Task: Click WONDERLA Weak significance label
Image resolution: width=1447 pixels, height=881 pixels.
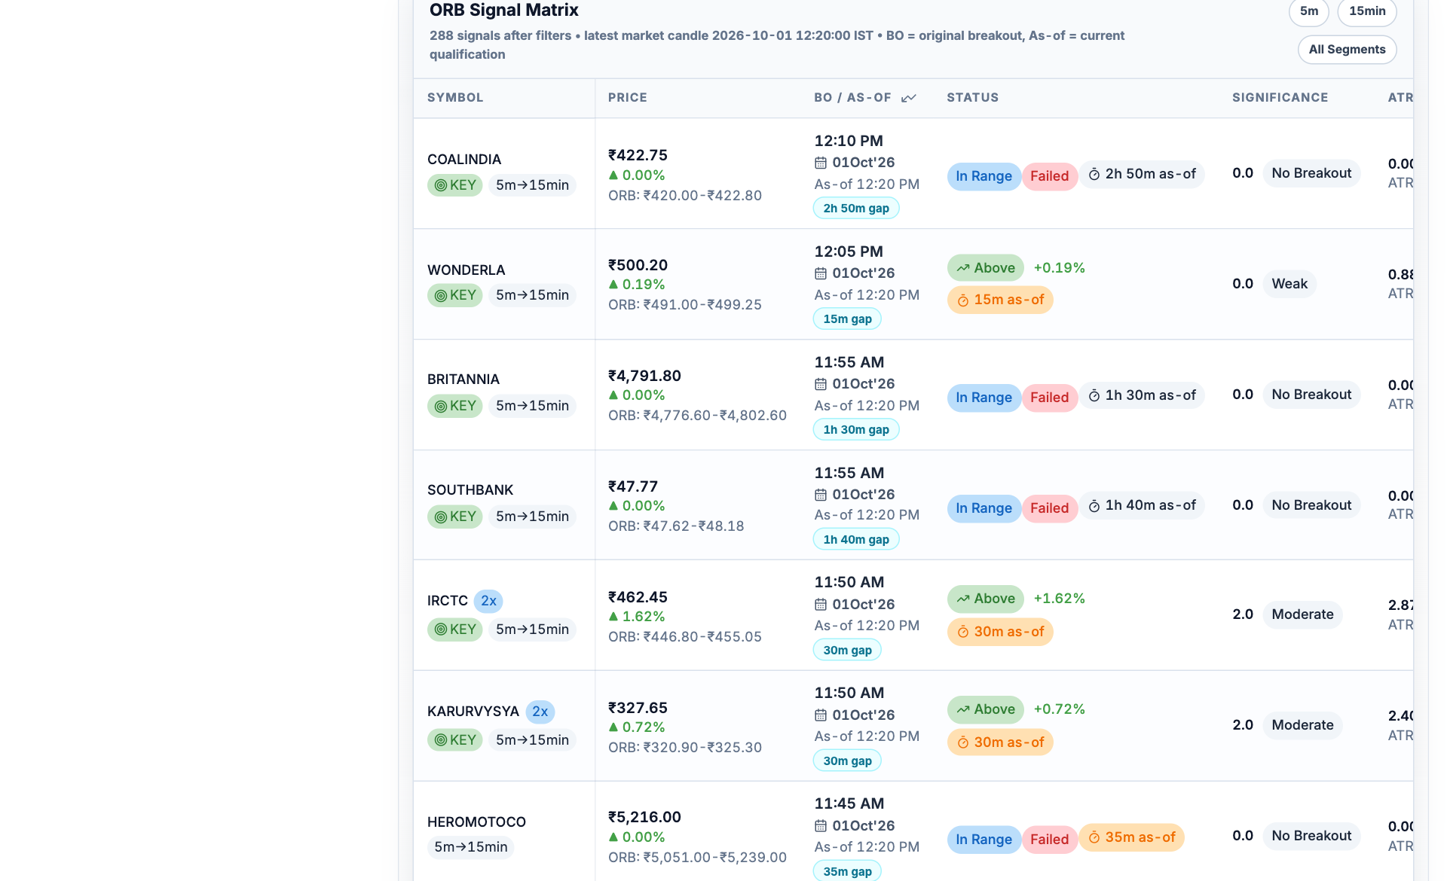Action: point(1289,284)
